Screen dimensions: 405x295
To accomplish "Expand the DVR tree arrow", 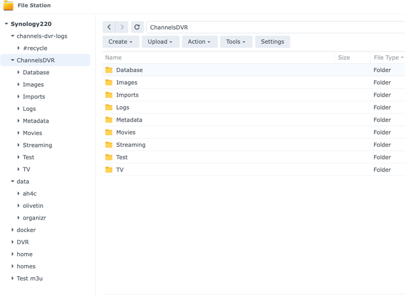I will (12, 242).
